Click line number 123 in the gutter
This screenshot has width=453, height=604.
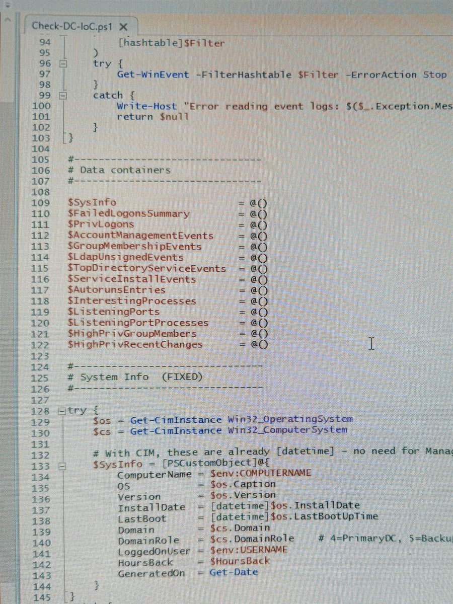coord(40,356)
